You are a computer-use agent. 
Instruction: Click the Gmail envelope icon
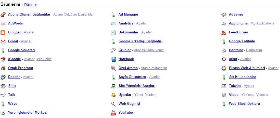tap(3, 42)
